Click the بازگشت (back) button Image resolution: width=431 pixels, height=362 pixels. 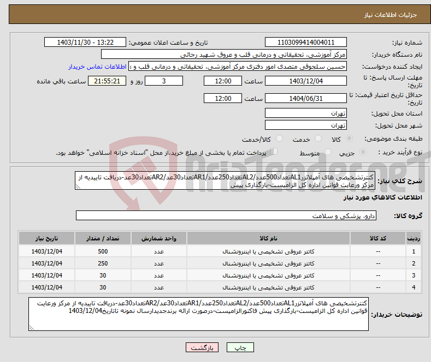point(202,347)
